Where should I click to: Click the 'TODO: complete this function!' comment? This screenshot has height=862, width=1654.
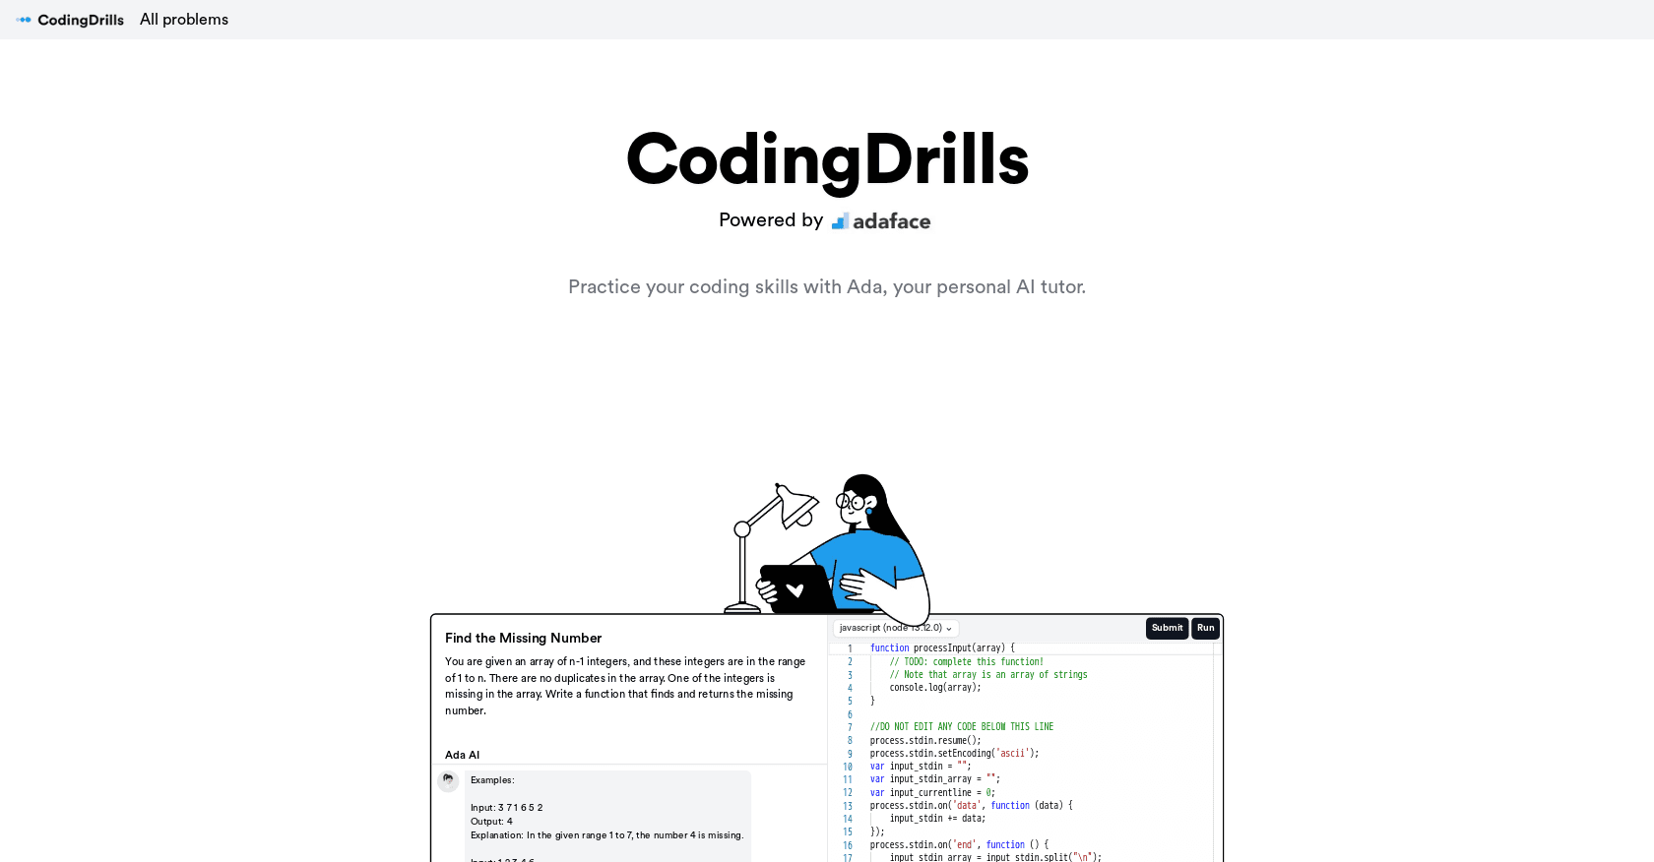pos(967,662)
